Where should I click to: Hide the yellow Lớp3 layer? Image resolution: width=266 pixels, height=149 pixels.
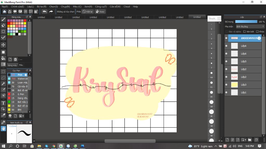click(x=226, y=85)
